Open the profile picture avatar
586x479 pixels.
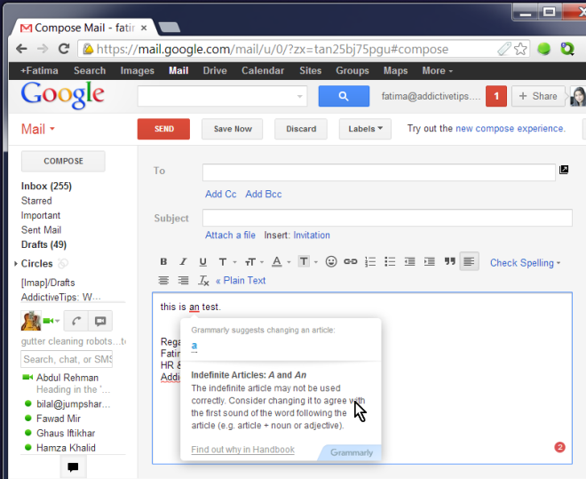coord(578,97)
